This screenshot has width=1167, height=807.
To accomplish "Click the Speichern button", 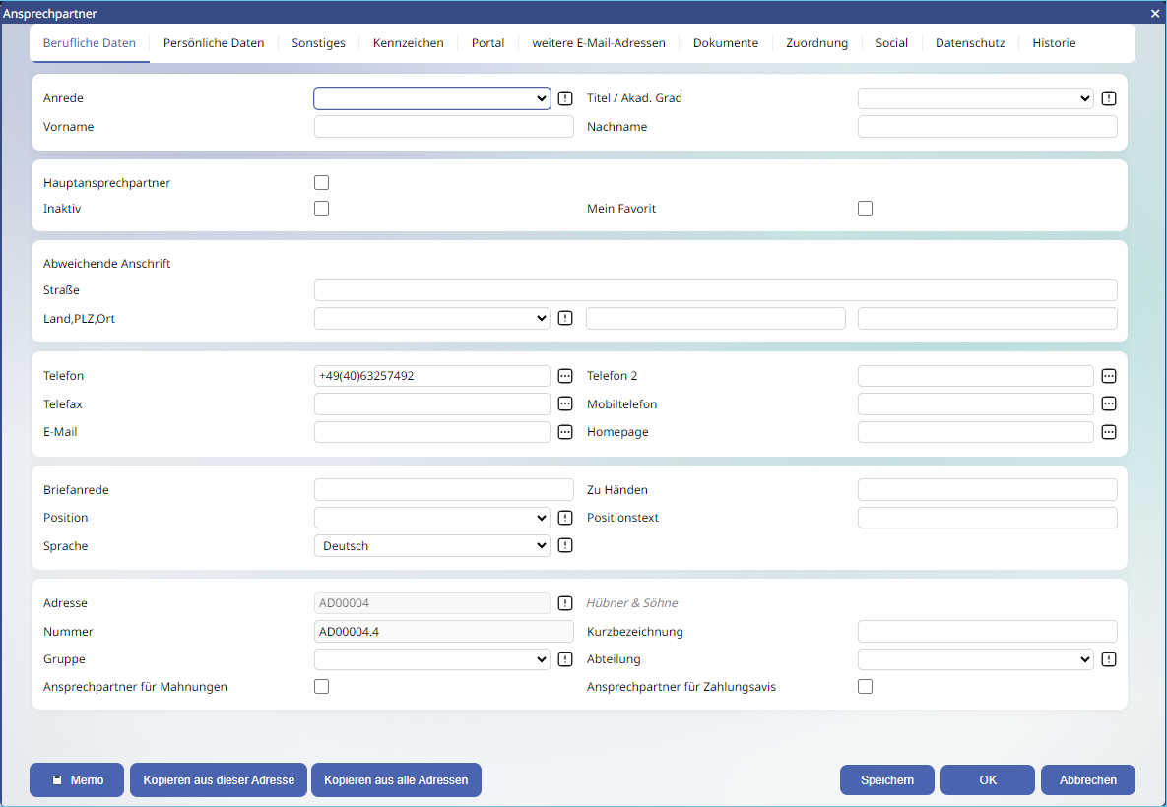I will coord(887,780).
